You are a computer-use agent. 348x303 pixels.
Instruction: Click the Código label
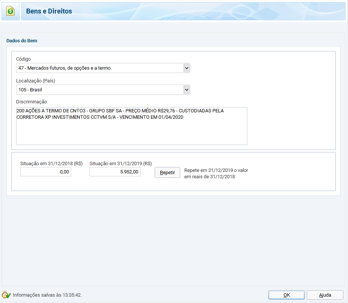(x=24, y=59)
